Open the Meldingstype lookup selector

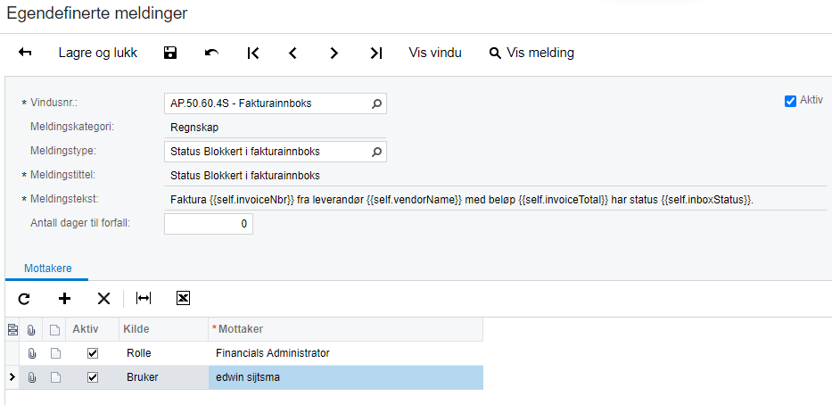point(376,152)
